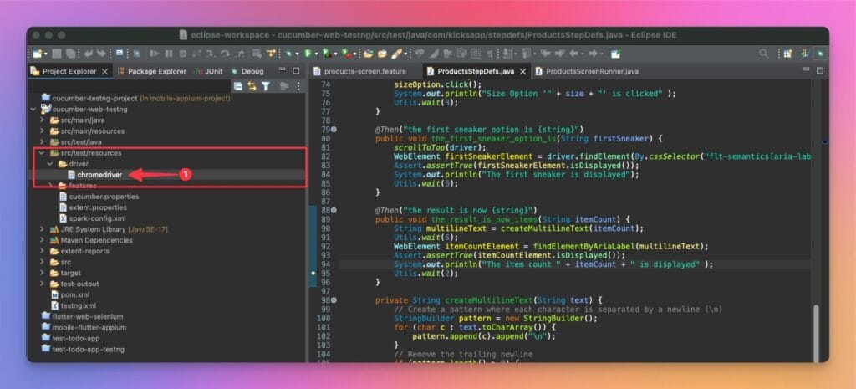This screenshot has height=389, width=856.
Task: Click the debug Resume button
Action: click(x=154, y=54)
